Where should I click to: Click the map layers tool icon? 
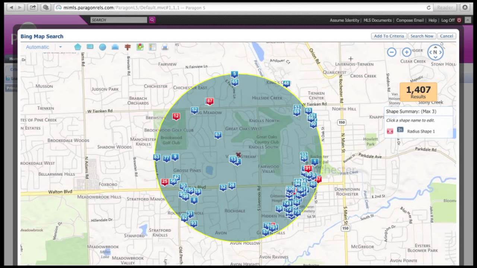(x=115, y=47)
